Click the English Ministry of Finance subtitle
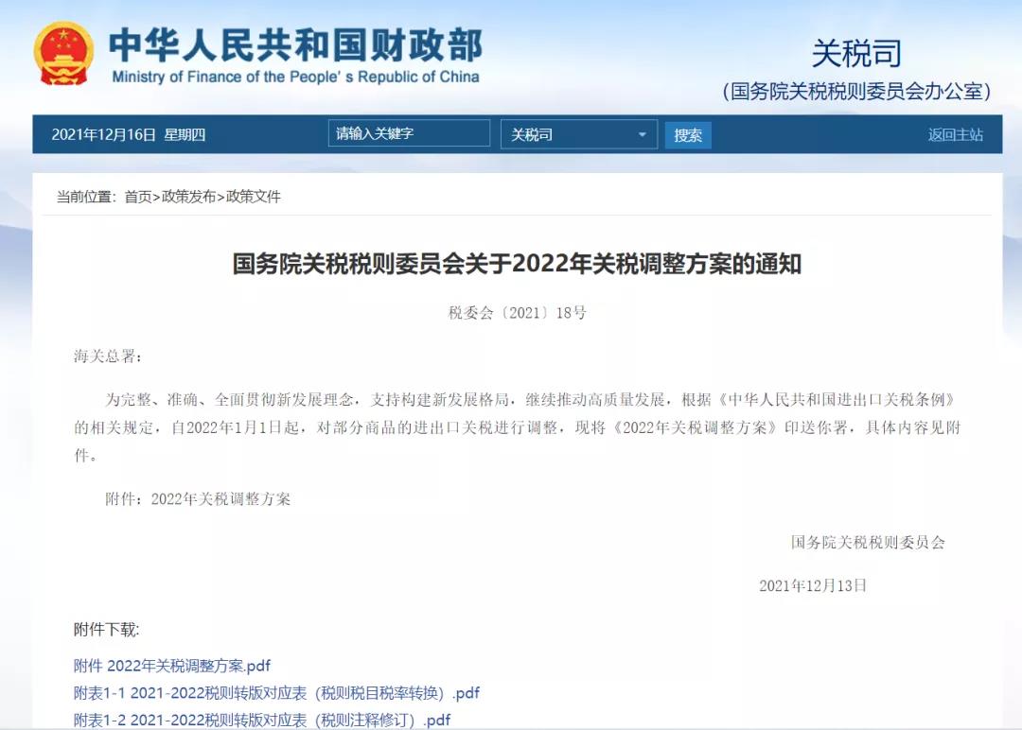This screenshot has width=1022, height=730. (295, 77)
